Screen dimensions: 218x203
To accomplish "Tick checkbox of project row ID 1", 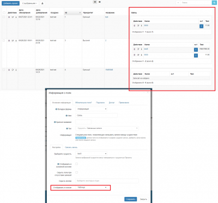I will point(4,17).
